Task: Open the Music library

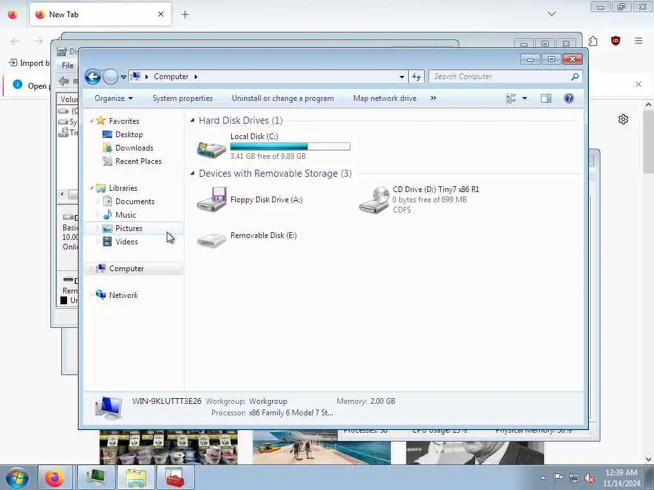Action: click(x=126, y=215)
